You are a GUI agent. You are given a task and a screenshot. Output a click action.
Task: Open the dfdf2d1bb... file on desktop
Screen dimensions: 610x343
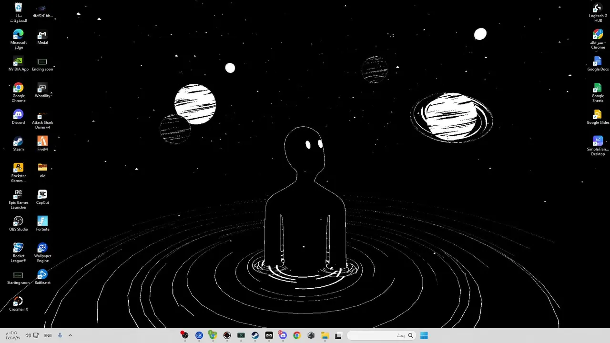tap(42, 11)
